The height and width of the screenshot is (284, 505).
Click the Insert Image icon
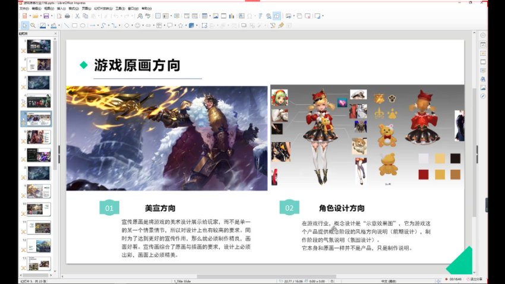[216, 16]
